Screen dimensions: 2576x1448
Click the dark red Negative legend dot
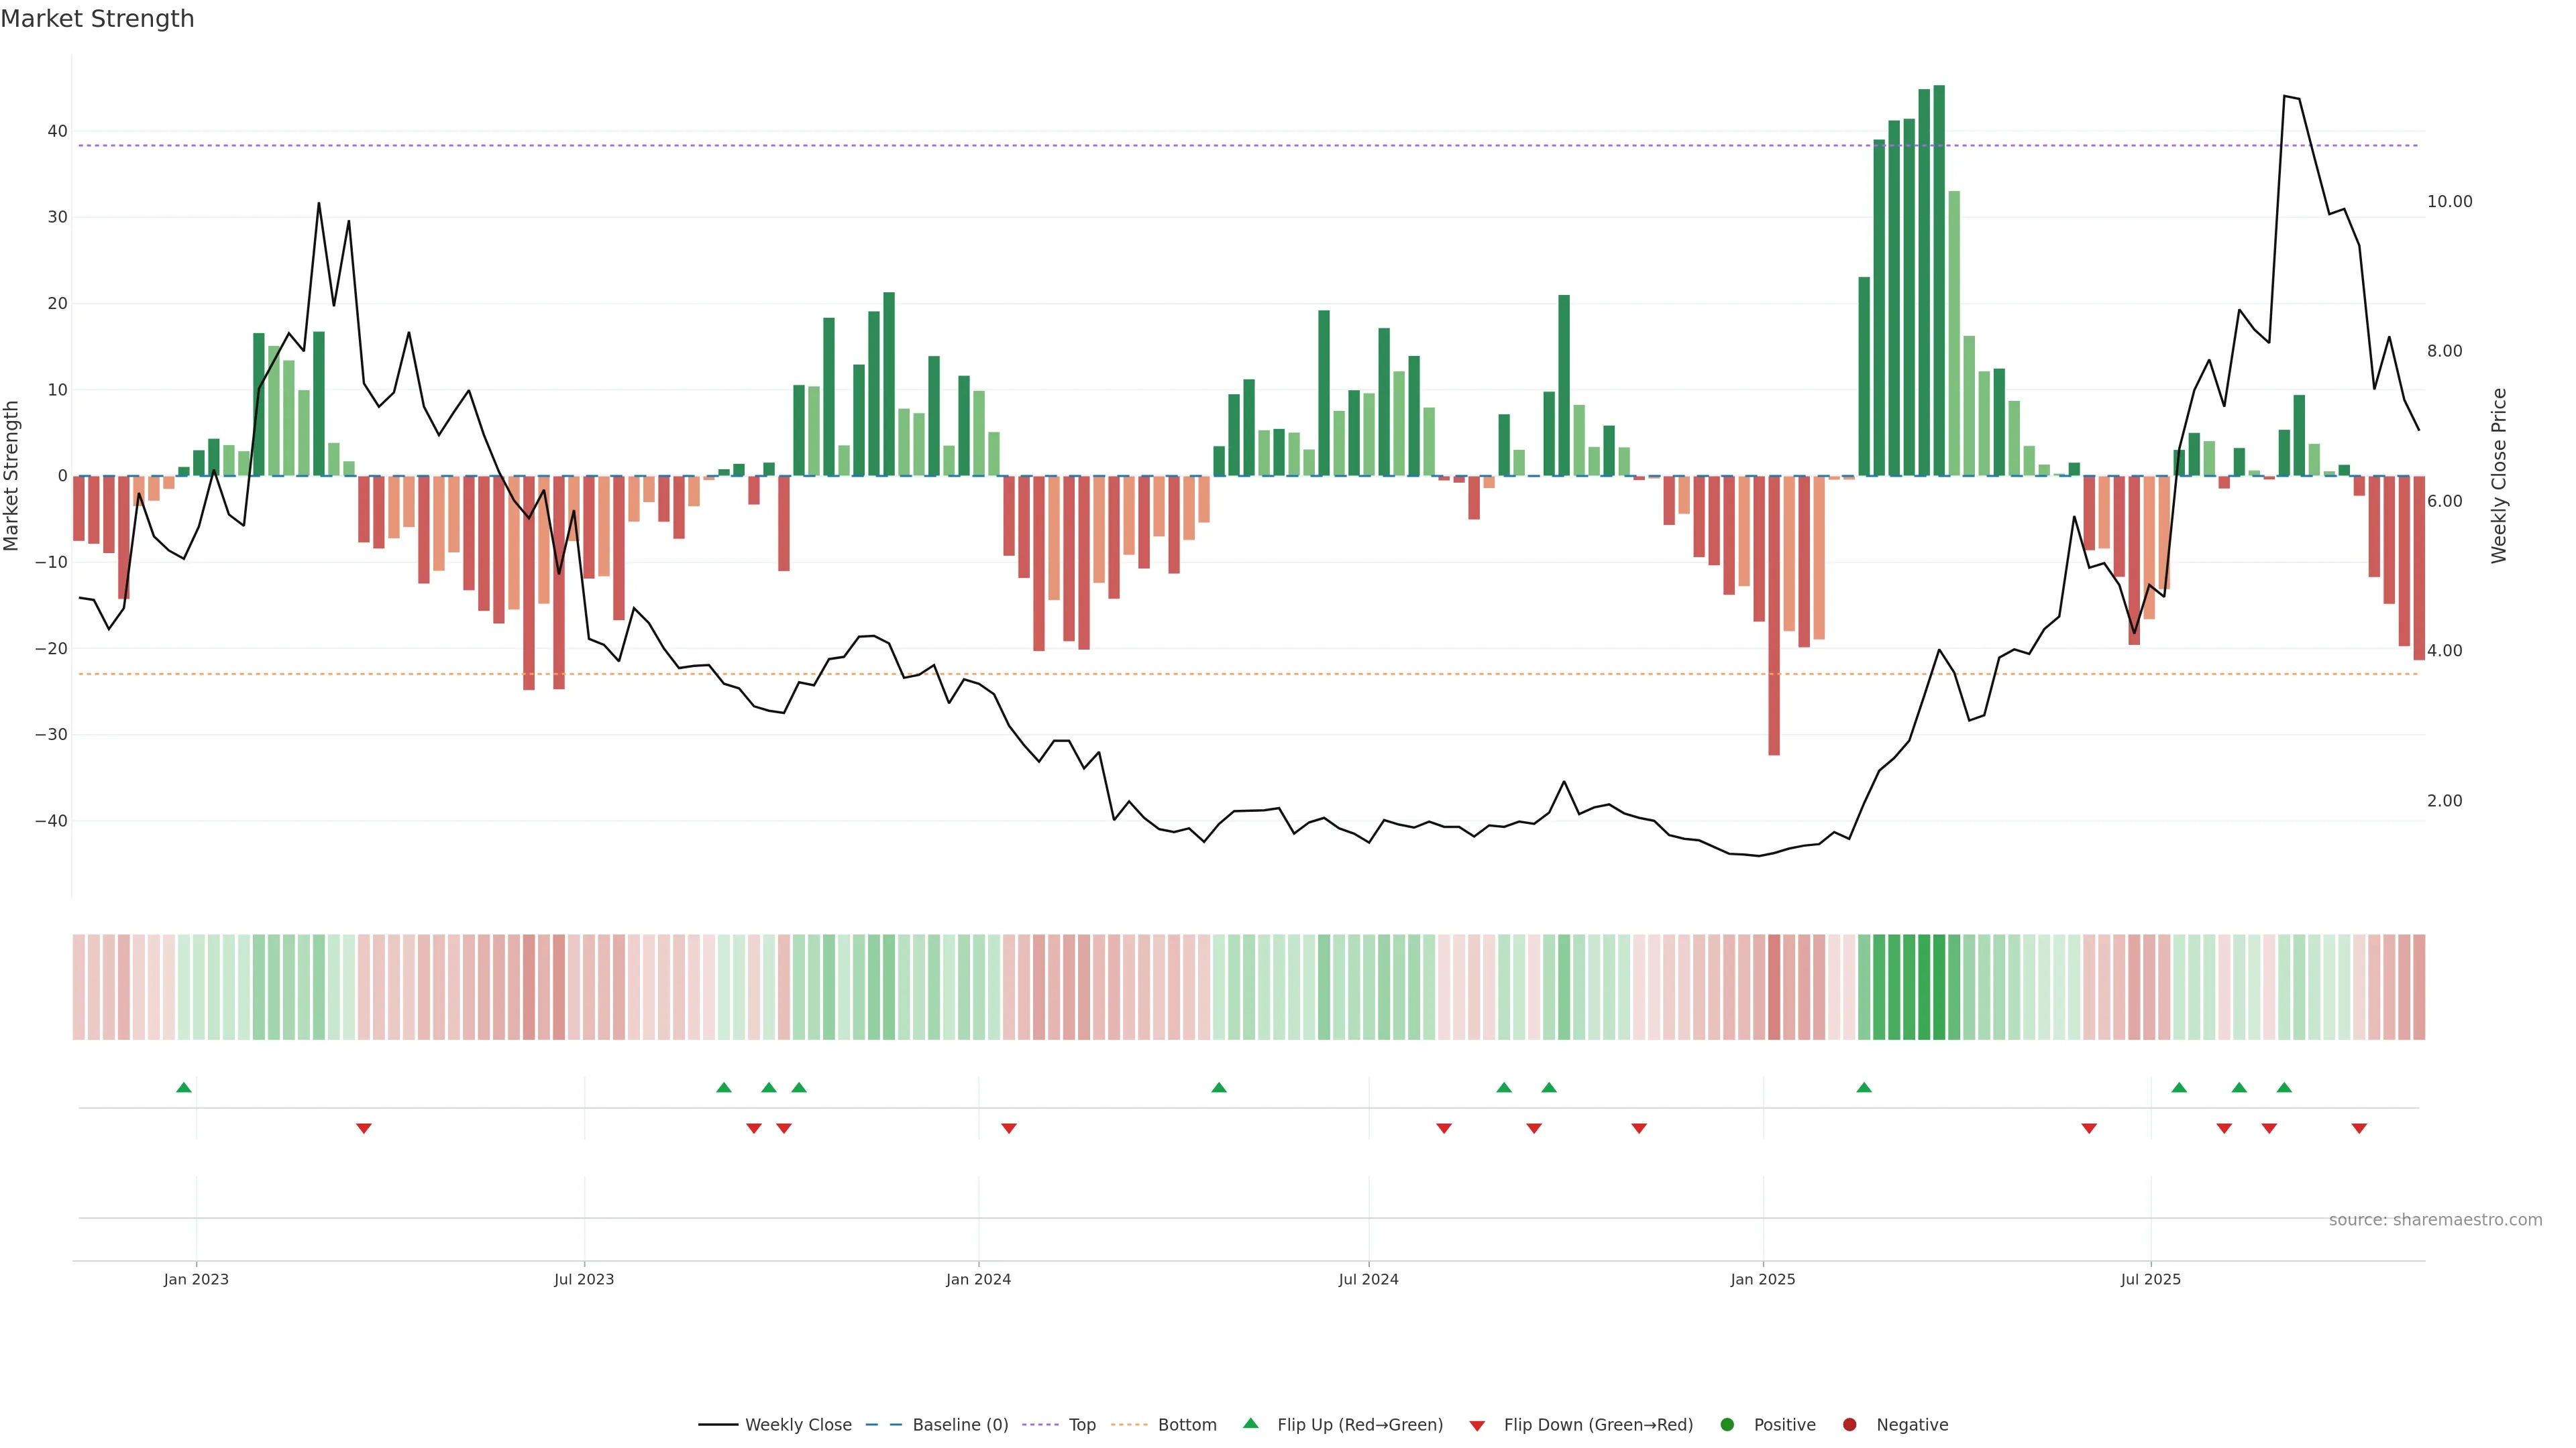pyautogui.click(x=1849, y=1424)
